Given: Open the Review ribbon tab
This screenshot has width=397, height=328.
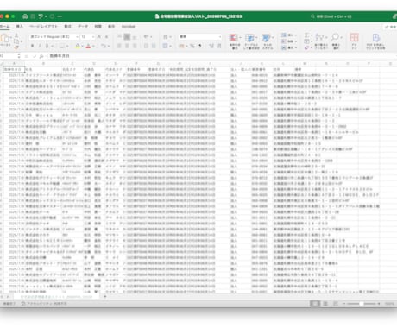Looking at the screenshot, I should point(98,26).
